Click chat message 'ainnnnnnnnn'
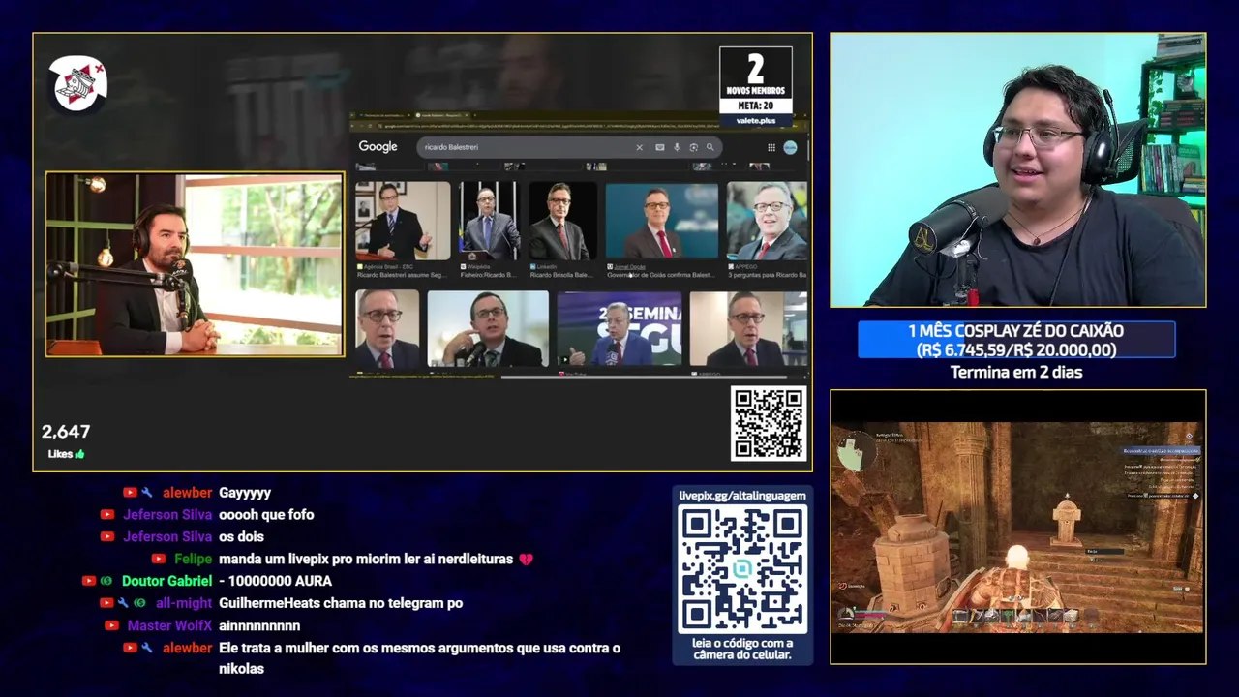The image size is (1239, 697). [x=259, y=625]
